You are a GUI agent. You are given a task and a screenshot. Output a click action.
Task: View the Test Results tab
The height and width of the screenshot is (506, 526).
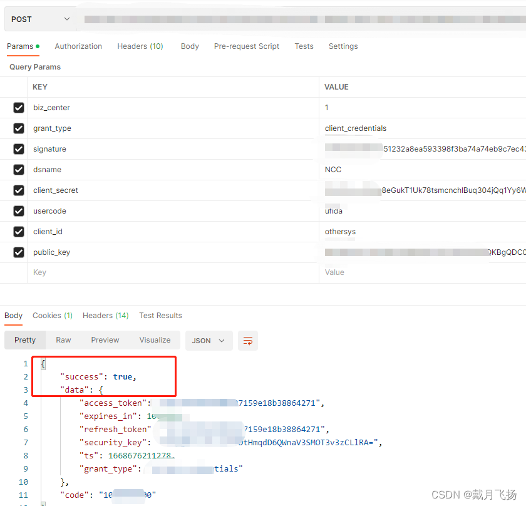coord(160,316)
